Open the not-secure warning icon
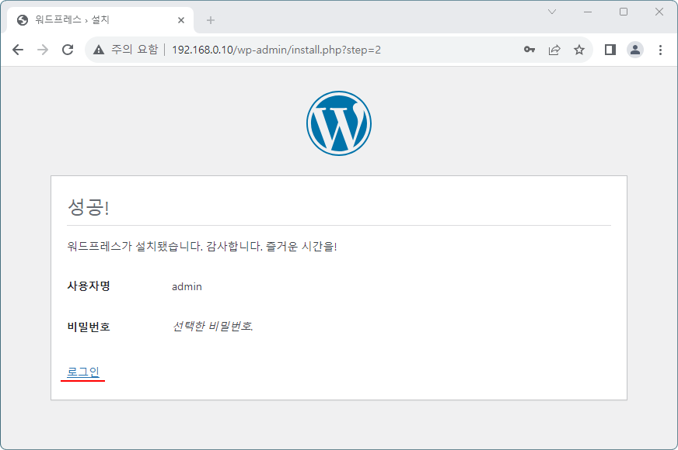This screenshot has width=678, height=450. click(x=99, y=50)
